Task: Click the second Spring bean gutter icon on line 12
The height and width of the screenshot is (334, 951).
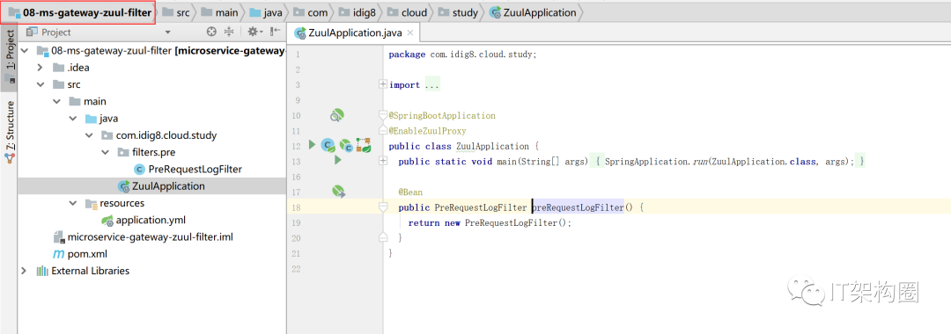Action: tap(346, 145)
